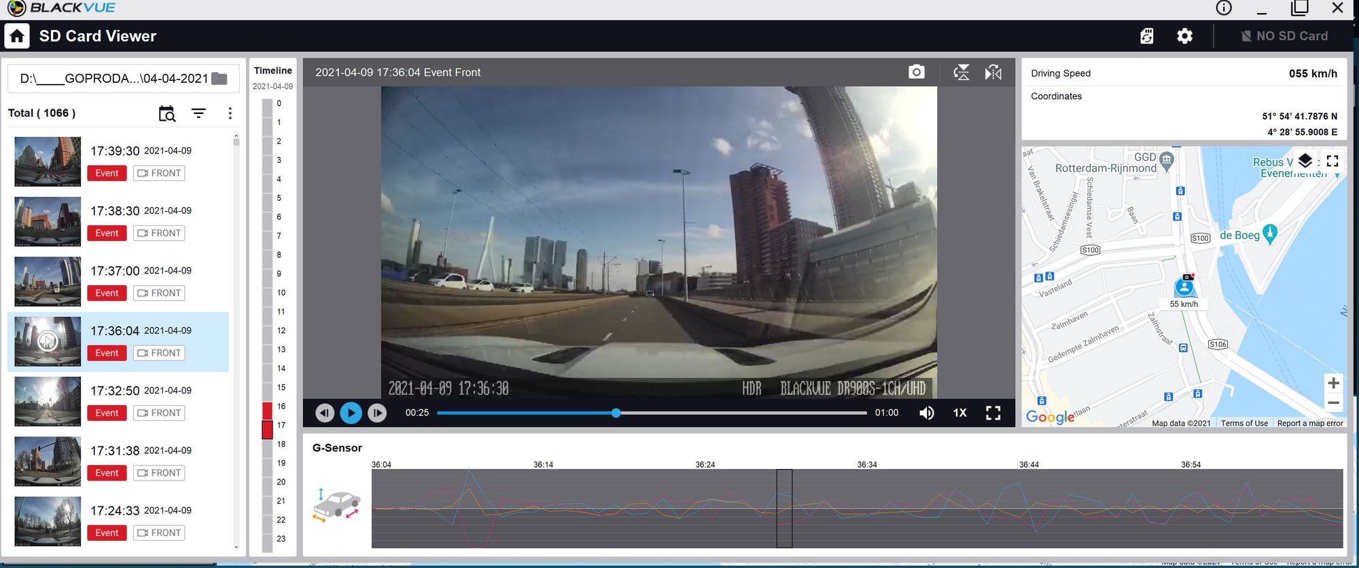Open the settings gear
The width and height of the screenshot is (1359, 568).
coord(1184,36)
